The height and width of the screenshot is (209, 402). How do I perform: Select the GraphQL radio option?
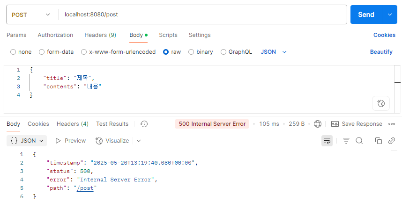point(223,52)
